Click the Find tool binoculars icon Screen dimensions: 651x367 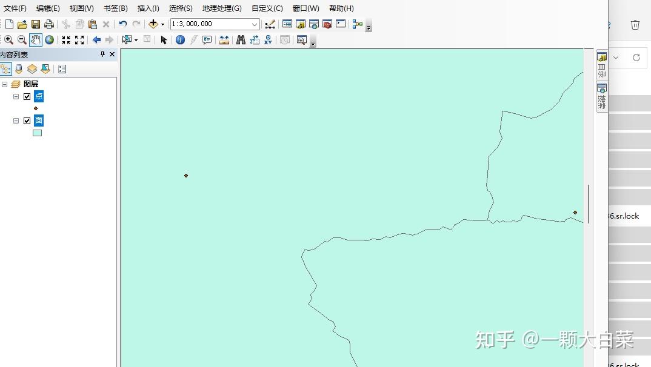coord(241,39)
